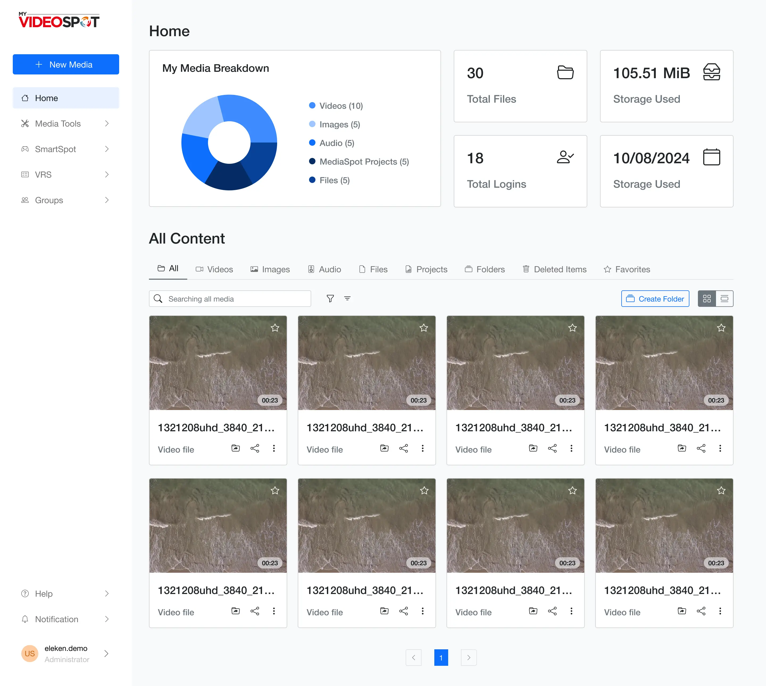Click the calendar icon on date card

711,157
